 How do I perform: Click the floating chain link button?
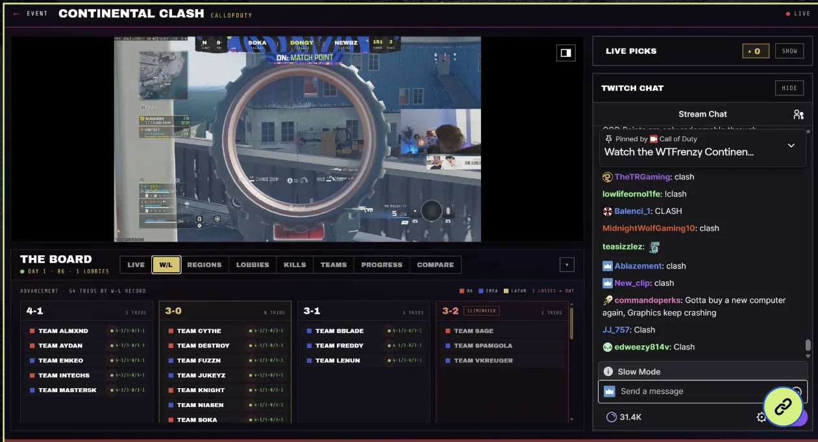pos(783,406)
